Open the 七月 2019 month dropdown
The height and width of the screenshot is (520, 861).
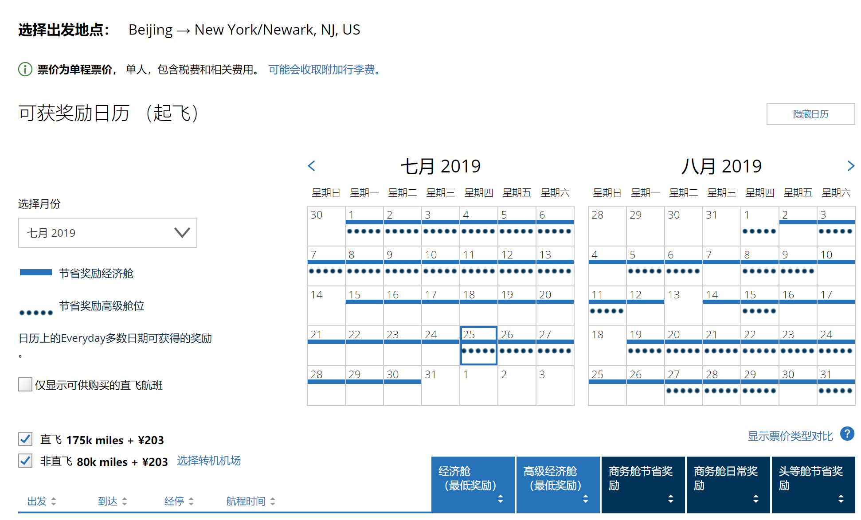108,233
